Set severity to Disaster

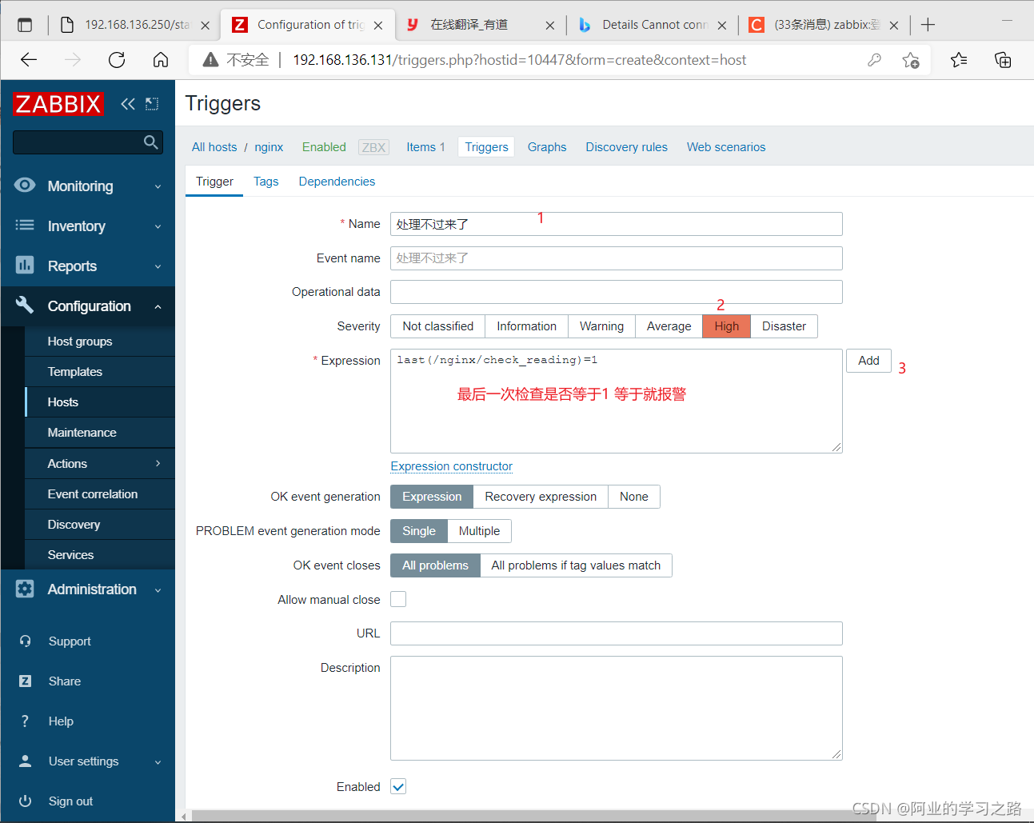[784, 326]
